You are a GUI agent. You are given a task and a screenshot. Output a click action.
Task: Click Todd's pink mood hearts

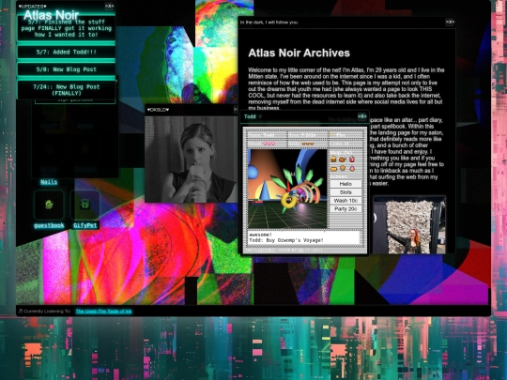point(269,144)
